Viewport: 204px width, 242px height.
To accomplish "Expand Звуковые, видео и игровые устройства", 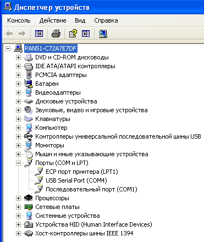I will coord(18,111).
